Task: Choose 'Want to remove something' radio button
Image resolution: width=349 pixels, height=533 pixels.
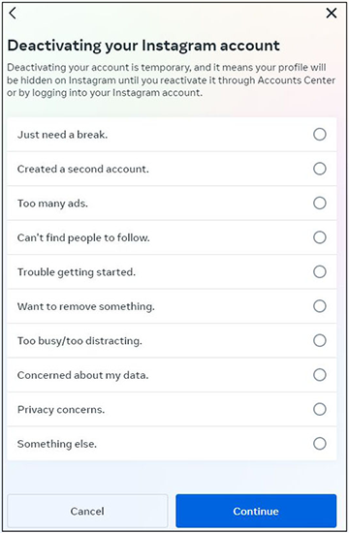Action: click(x=320, y=306)
